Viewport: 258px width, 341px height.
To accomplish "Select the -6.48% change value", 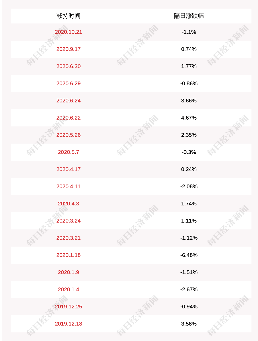I will point(189,255).
